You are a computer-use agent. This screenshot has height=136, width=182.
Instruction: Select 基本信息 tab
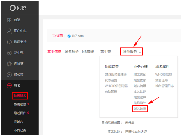pyautogui.click(x=54, y=52)
